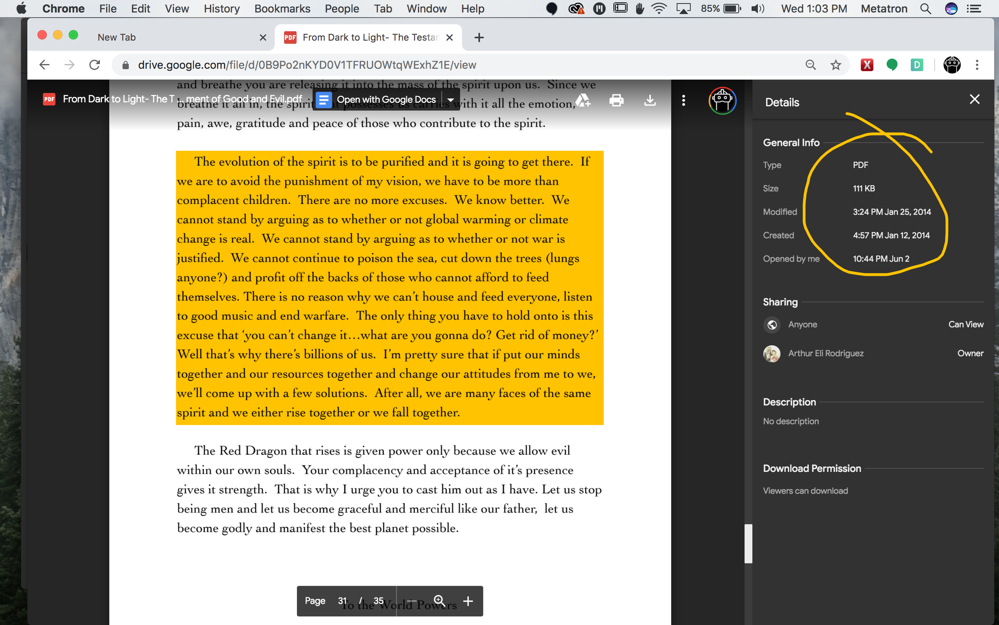Open Chrome's three-dot customize menu
The height and width of the screenshot is (625, 999).
coord(977,65)
